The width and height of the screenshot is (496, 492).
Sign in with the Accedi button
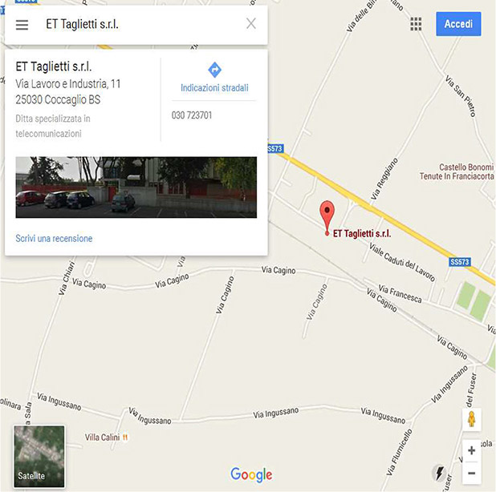tap(458, 24)
